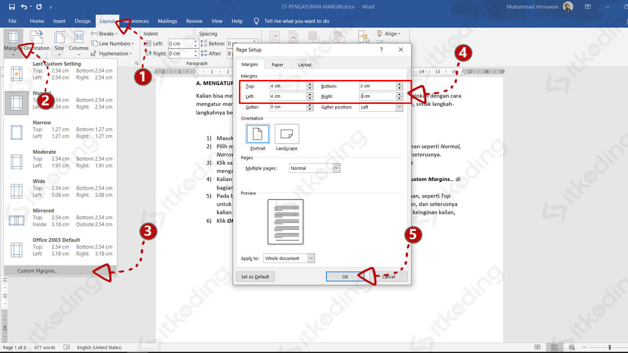This screenshot has width=628, height=353.
Task: Switch to the Mailings ribbon tab
Action: point(167,21)
